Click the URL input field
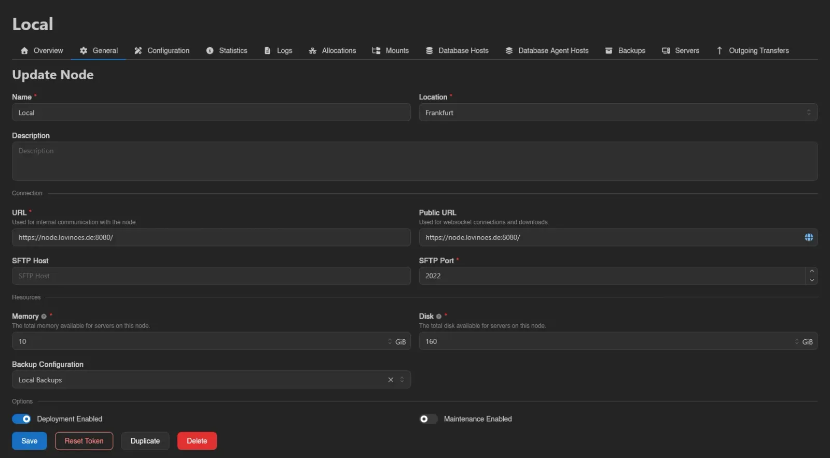830x458 pixels. pos(211,237)
